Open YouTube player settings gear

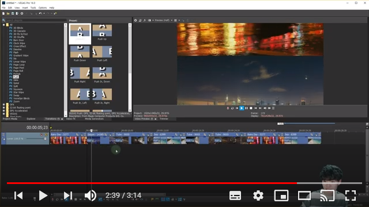[x=258, y=195]
